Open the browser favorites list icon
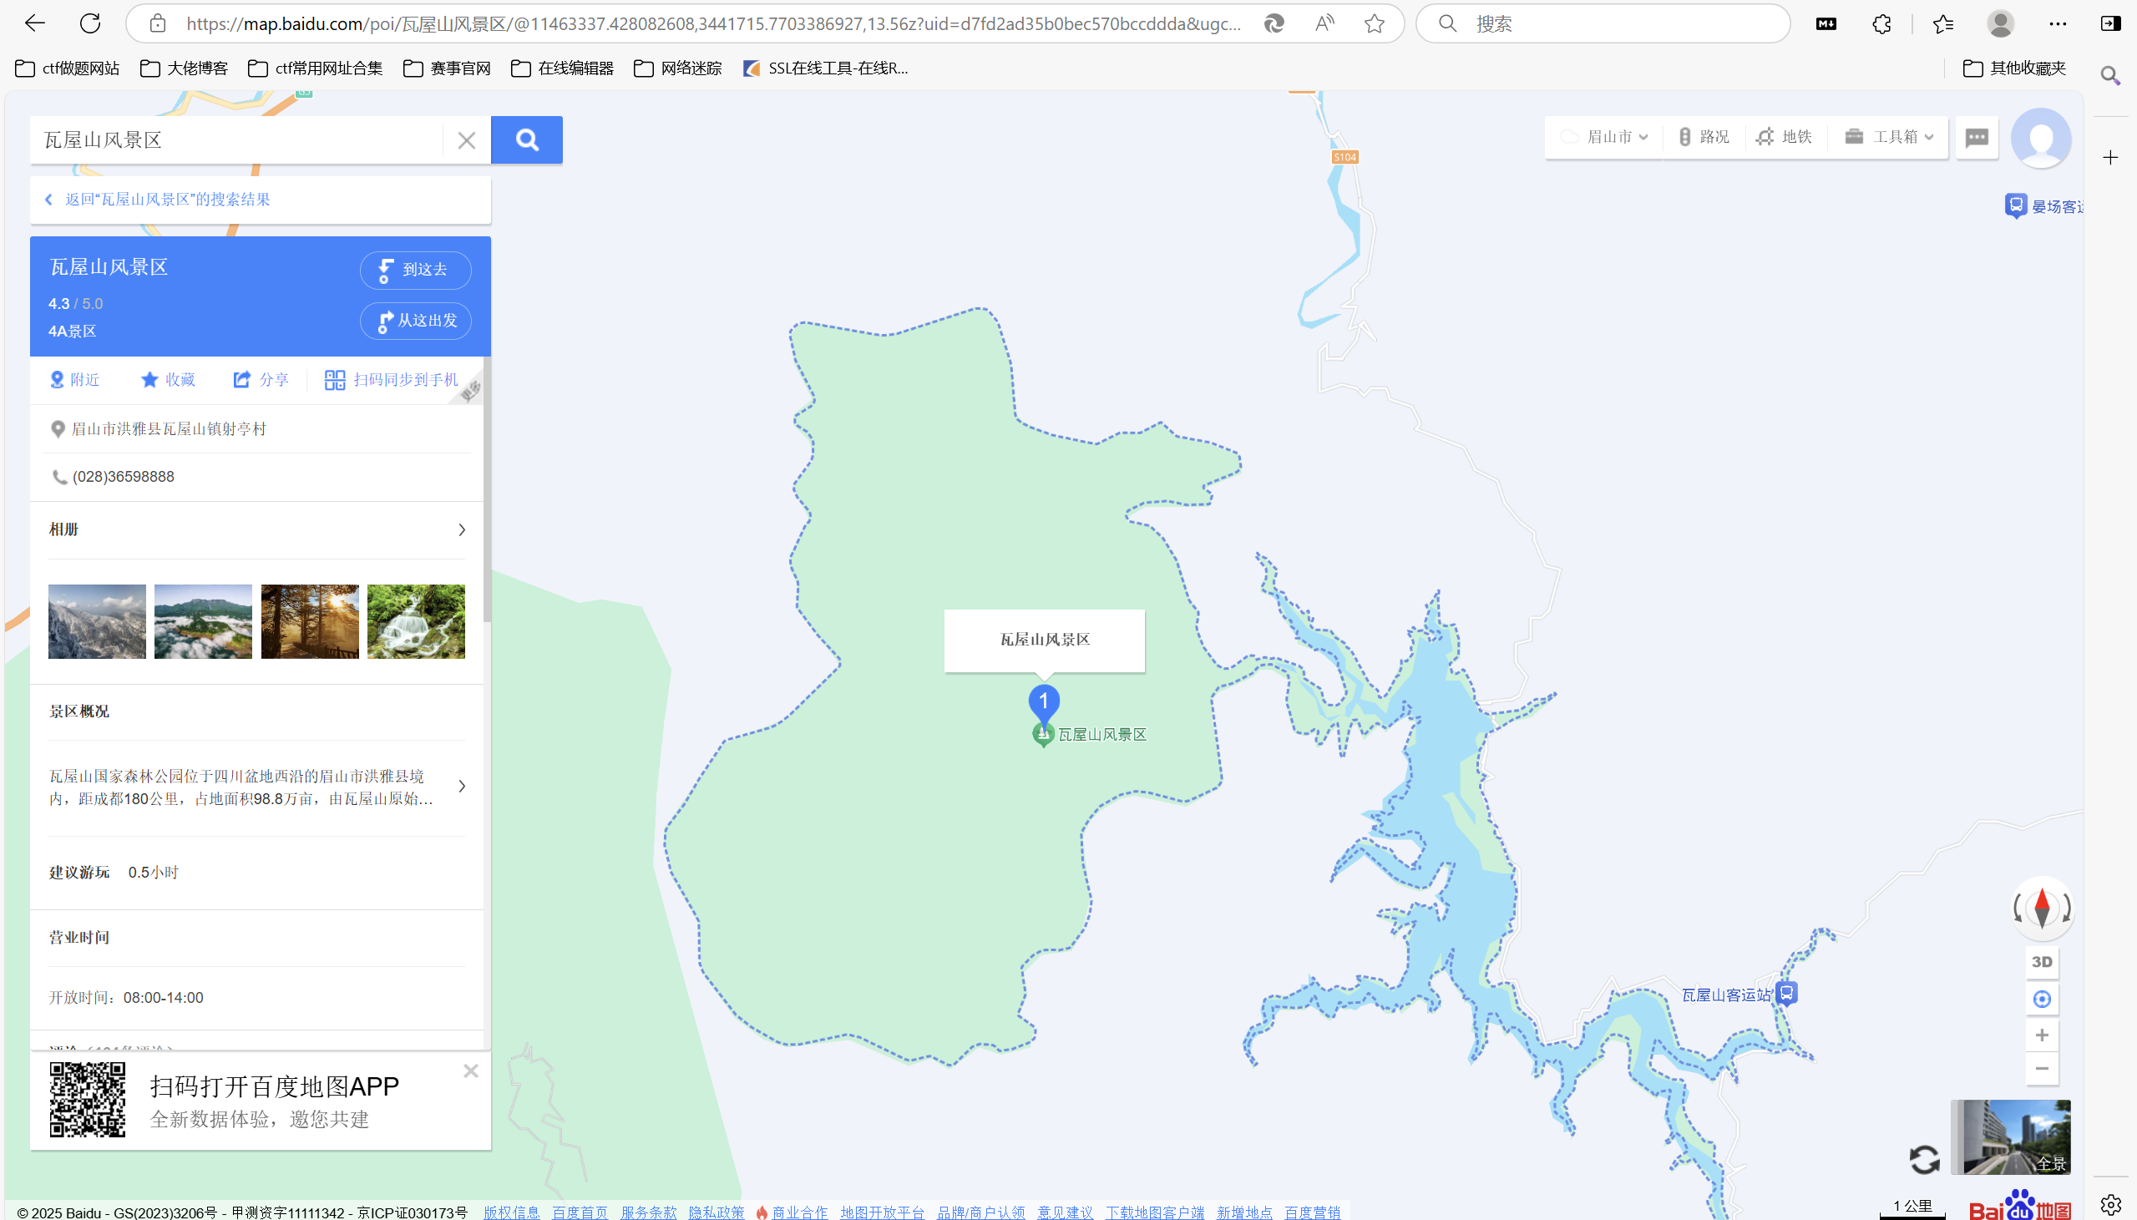The height and width of the screenshot is (1220, 2137). 1943,23
